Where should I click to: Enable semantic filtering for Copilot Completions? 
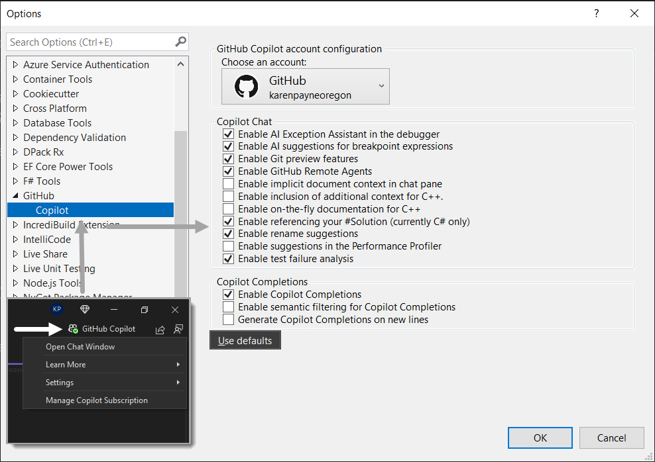click(228, 307)
